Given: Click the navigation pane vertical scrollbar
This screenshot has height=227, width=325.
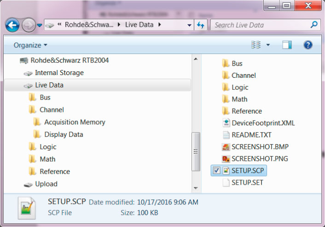Looking at the screenshot, I should click(196, 151).
